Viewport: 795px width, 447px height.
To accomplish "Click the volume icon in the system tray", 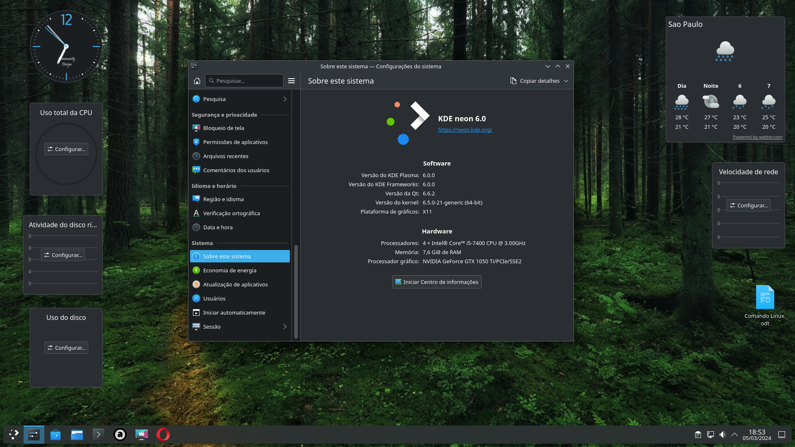I will coord(723,435).
